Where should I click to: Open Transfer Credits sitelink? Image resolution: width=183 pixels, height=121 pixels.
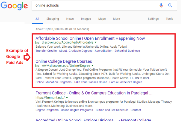(x=46, y=51)
